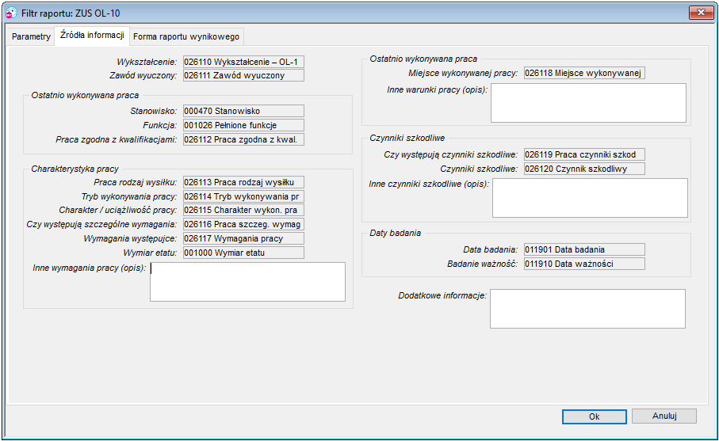The image size is (719, 441).
Task: Click the Dodatkowe informacje: label
Action: pos(442,295)
